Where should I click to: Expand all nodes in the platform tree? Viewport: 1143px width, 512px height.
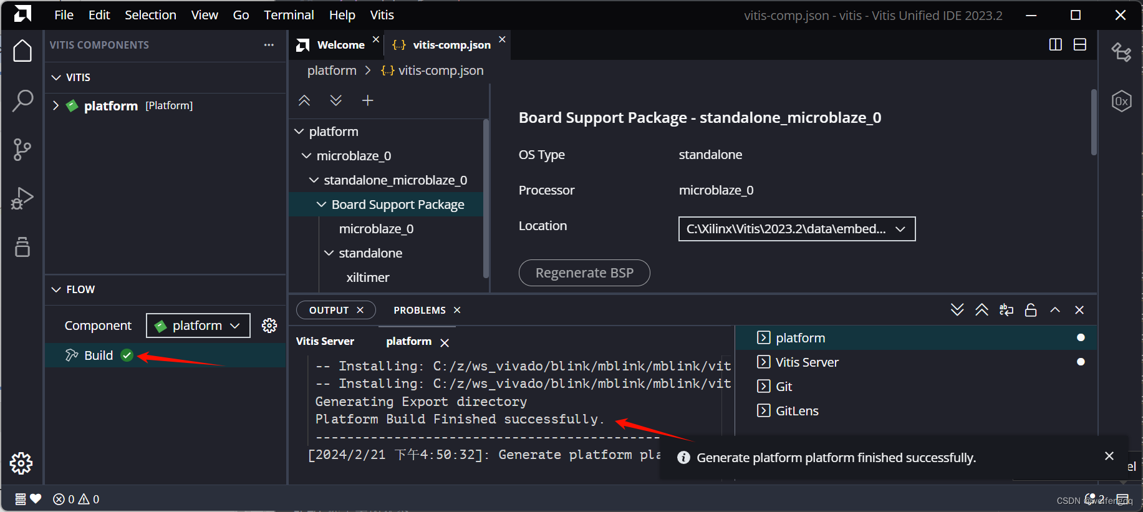(335, 100)
